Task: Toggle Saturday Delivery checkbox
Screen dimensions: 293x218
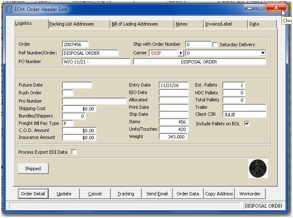Action: 215,45
